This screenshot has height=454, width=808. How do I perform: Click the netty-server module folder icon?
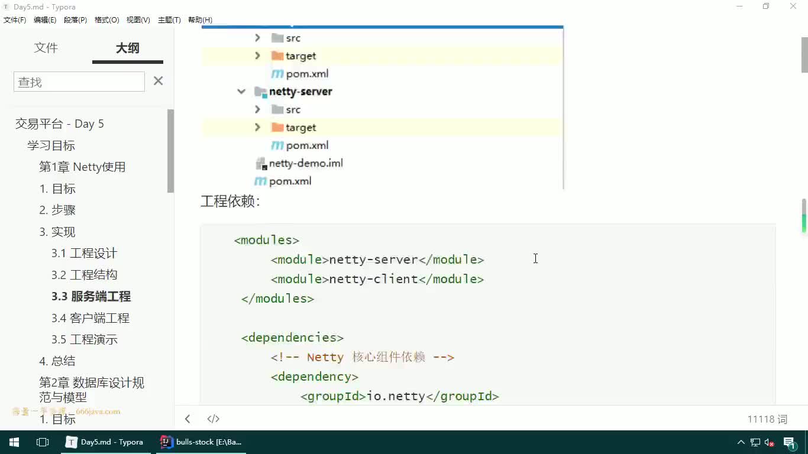260,92
